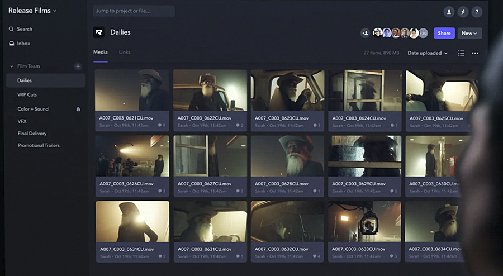Open comments on A007_C003_0624CU.mov
This screenshot has width=503, height=276.
click(394, 125)
